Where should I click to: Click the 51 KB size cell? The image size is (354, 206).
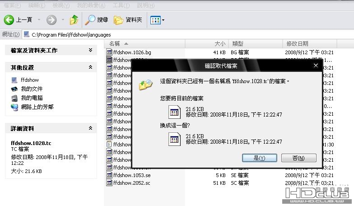click(219, 183)
